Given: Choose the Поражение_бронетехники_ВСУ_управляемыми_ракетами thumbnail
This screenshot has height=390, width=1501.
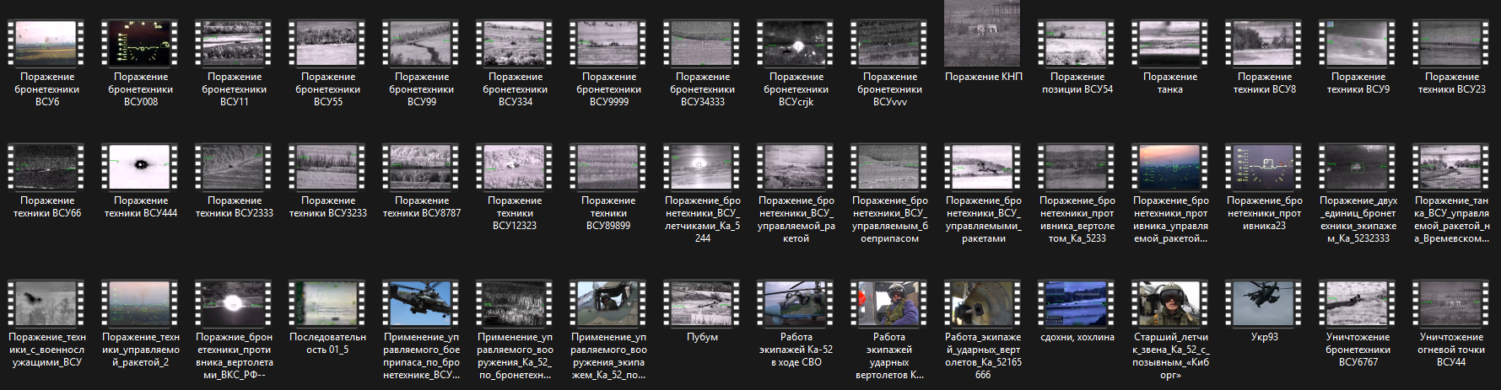Looking at the screenshot, I should 984,167.
